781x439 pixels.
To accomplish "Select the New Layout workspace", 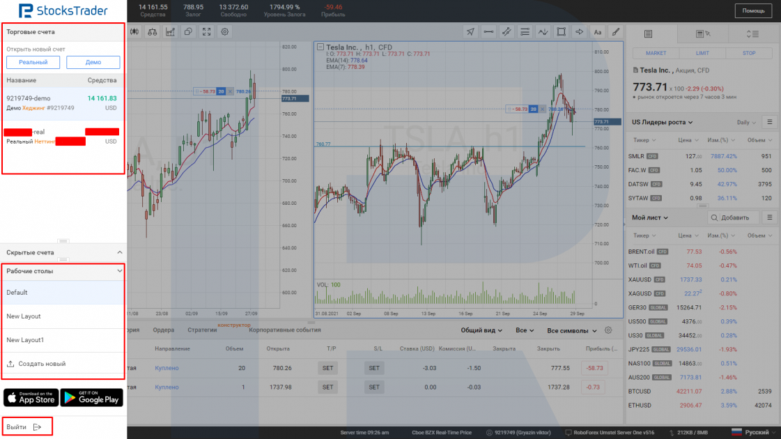I will coord(63,316).
